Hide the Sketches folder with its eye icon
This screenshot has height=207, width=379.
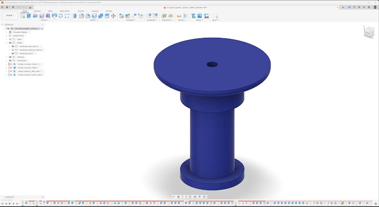(x=10, y=57)
